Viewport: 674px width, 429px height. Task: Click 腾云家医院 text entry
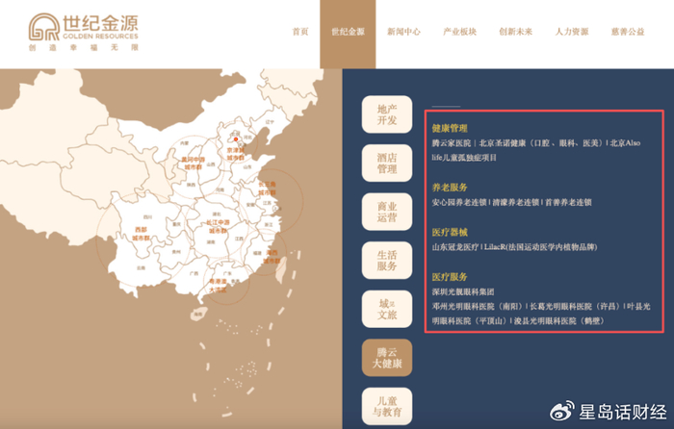tap(452, 143)
